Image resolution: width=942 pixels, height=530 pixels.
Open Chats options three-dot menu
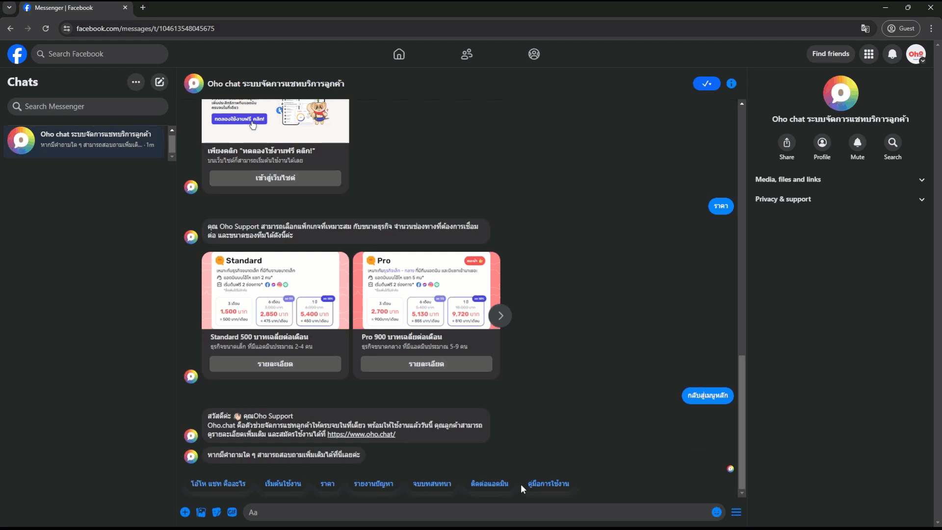136,82
